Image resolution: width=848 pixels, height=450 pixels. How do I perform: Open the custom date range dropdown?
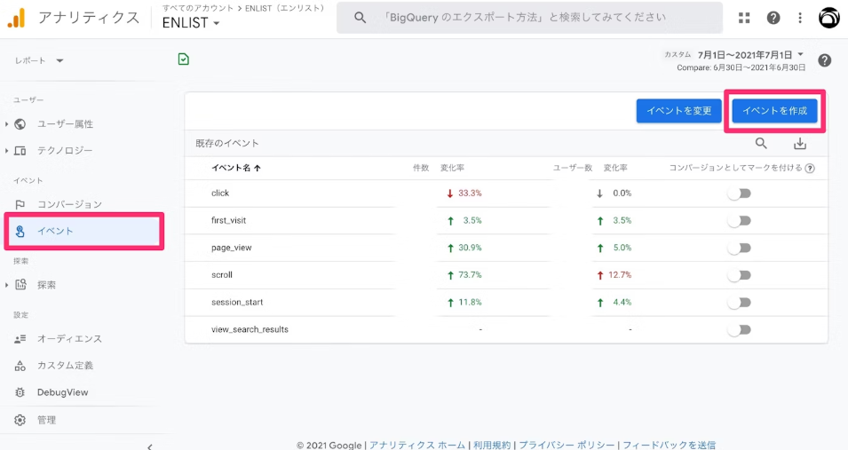click(750, 54)
